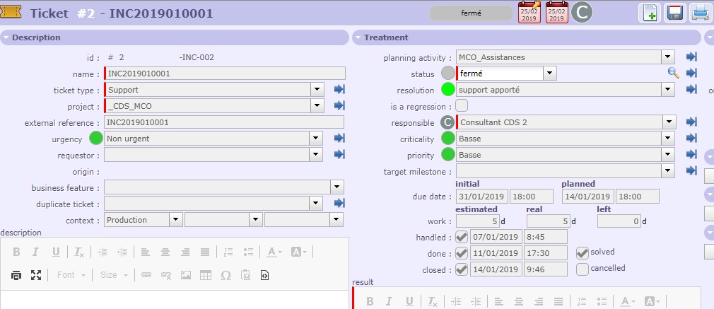
Task: Insert a table in the description editor
Action: click(206, 274)
